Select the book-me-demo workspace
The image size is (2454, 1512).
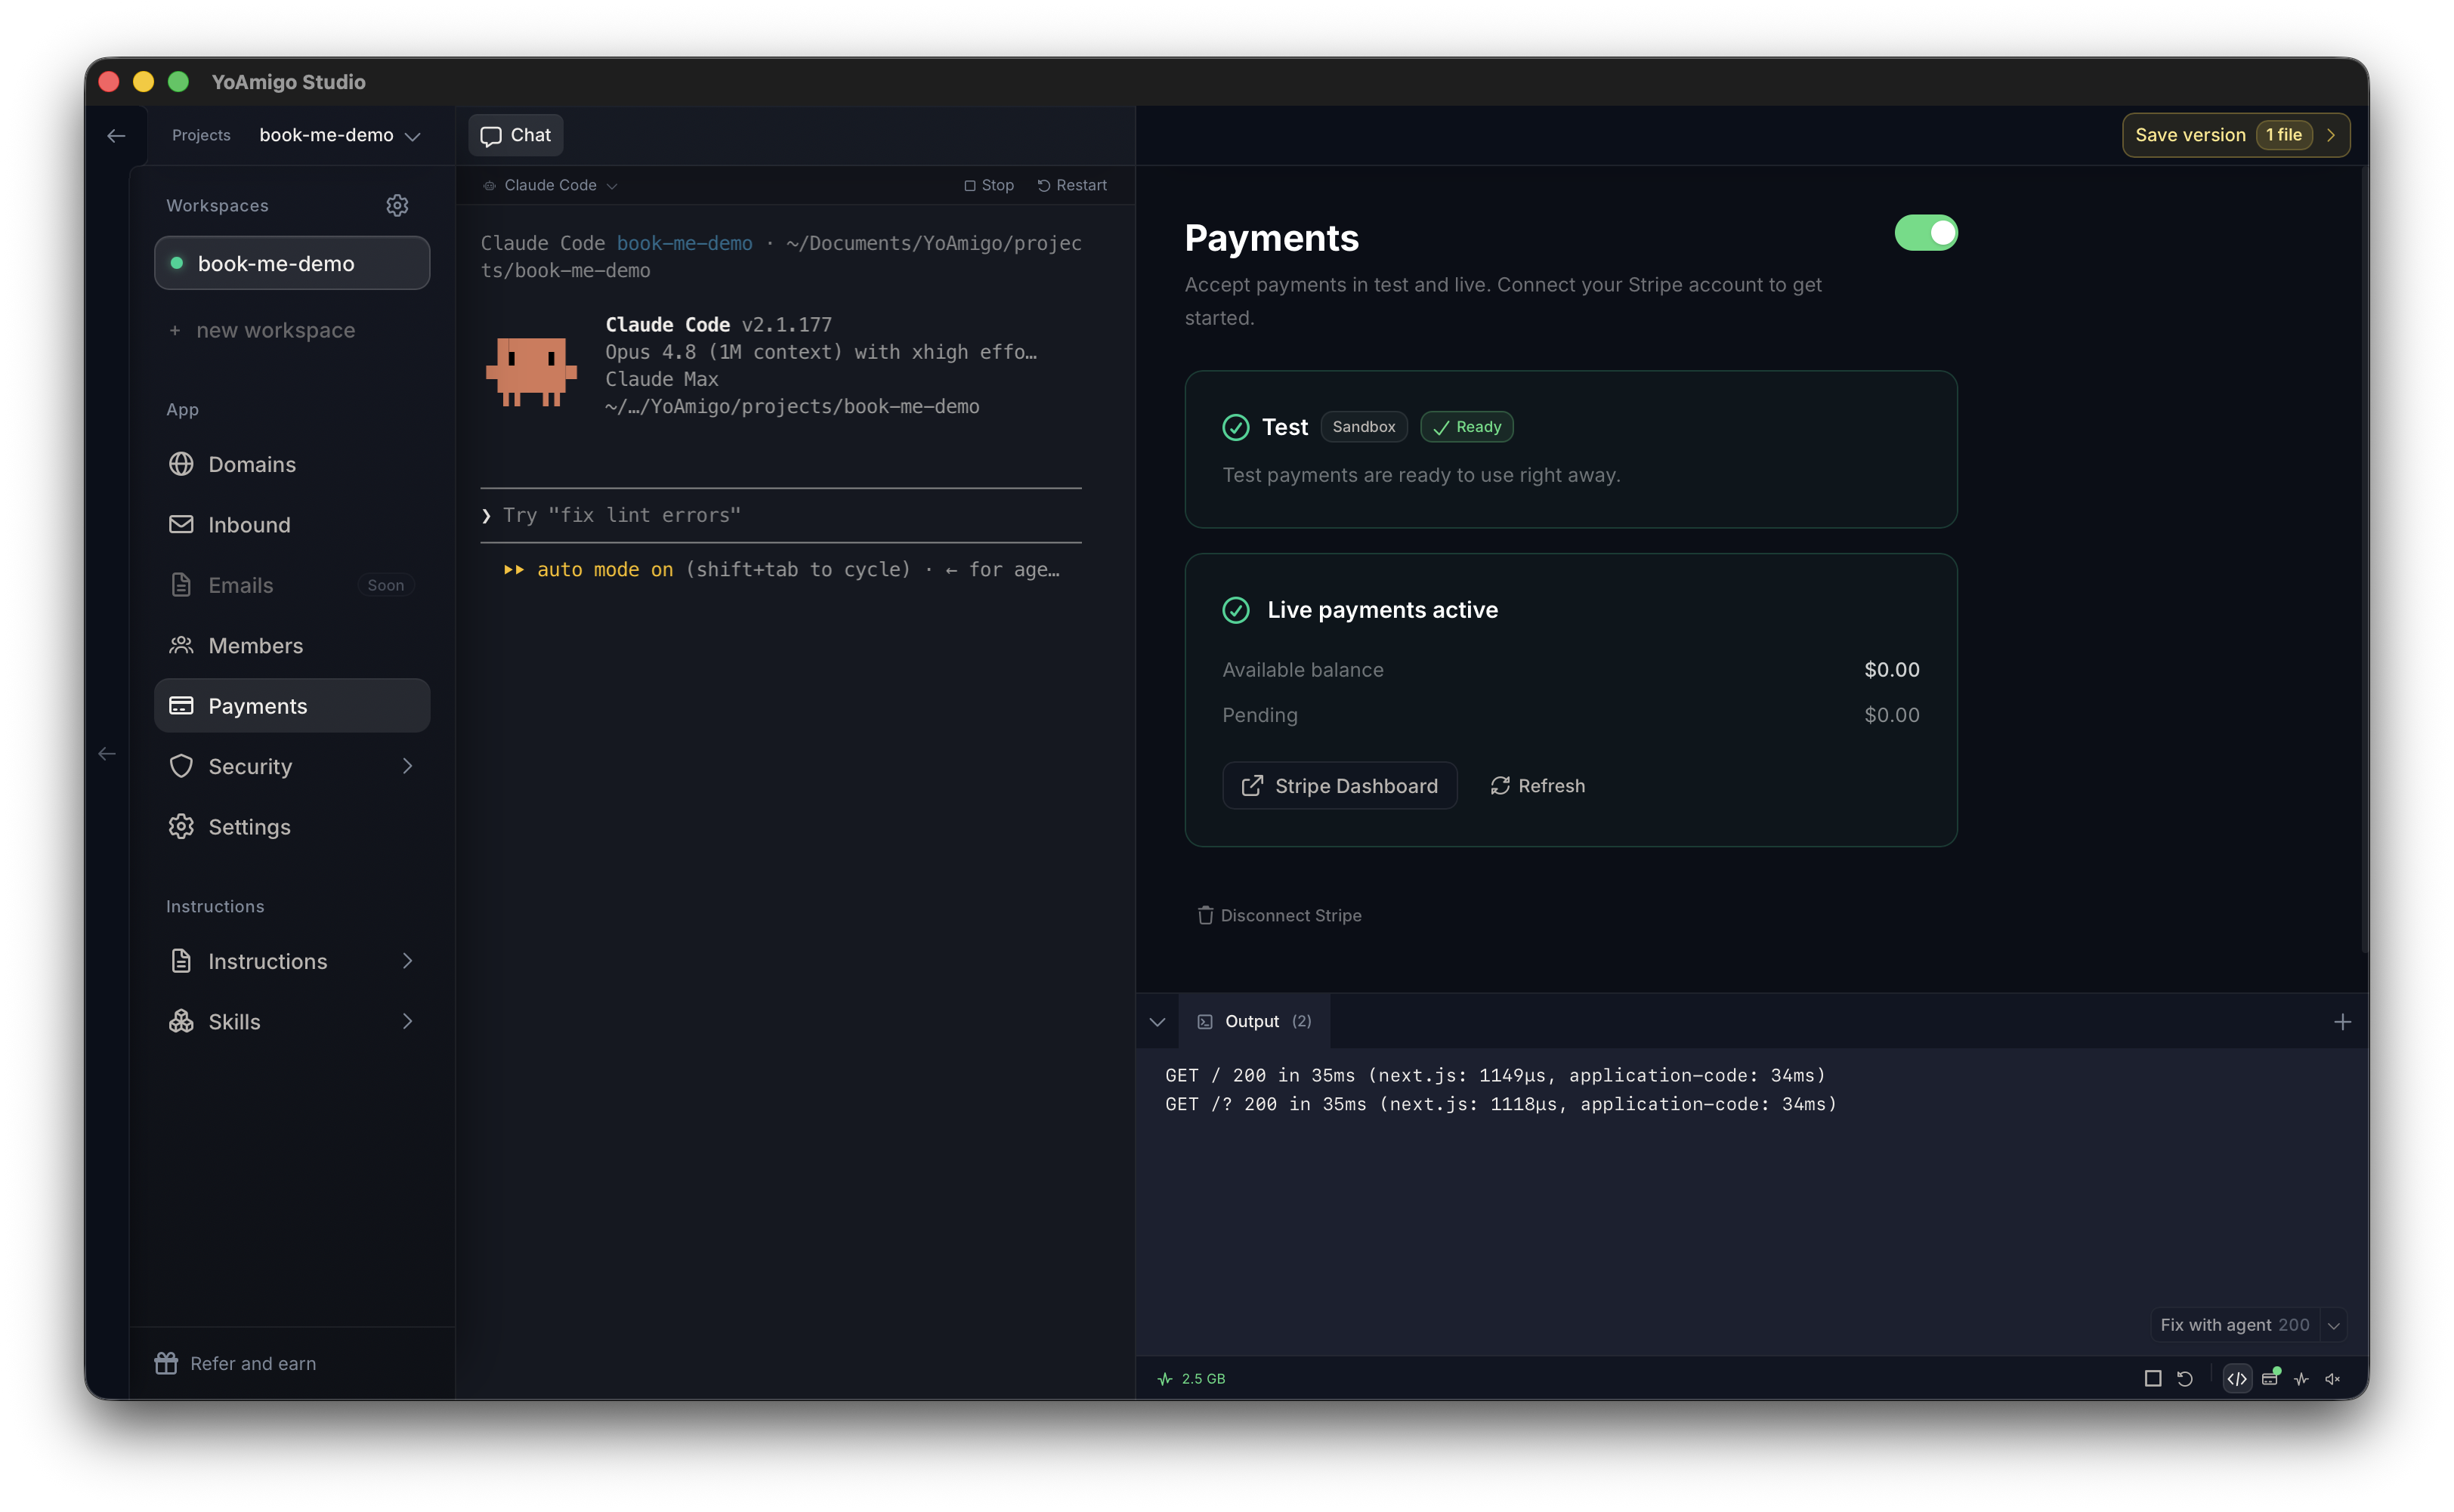[x=292, y=263]
